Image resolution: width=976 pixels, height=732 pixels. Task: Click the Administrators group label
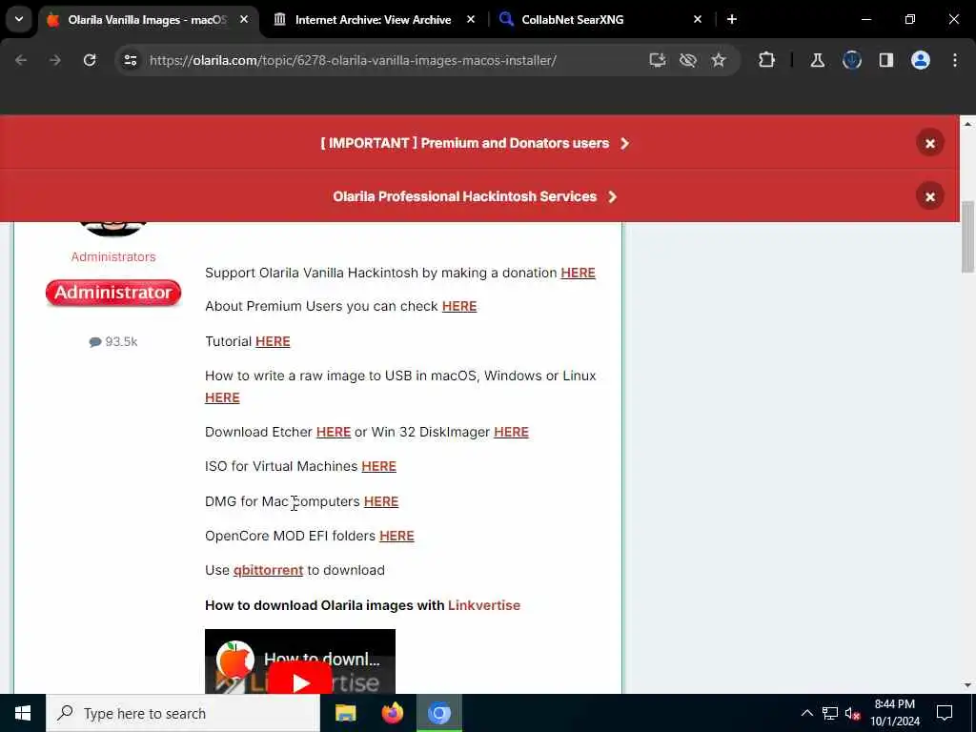113,256
